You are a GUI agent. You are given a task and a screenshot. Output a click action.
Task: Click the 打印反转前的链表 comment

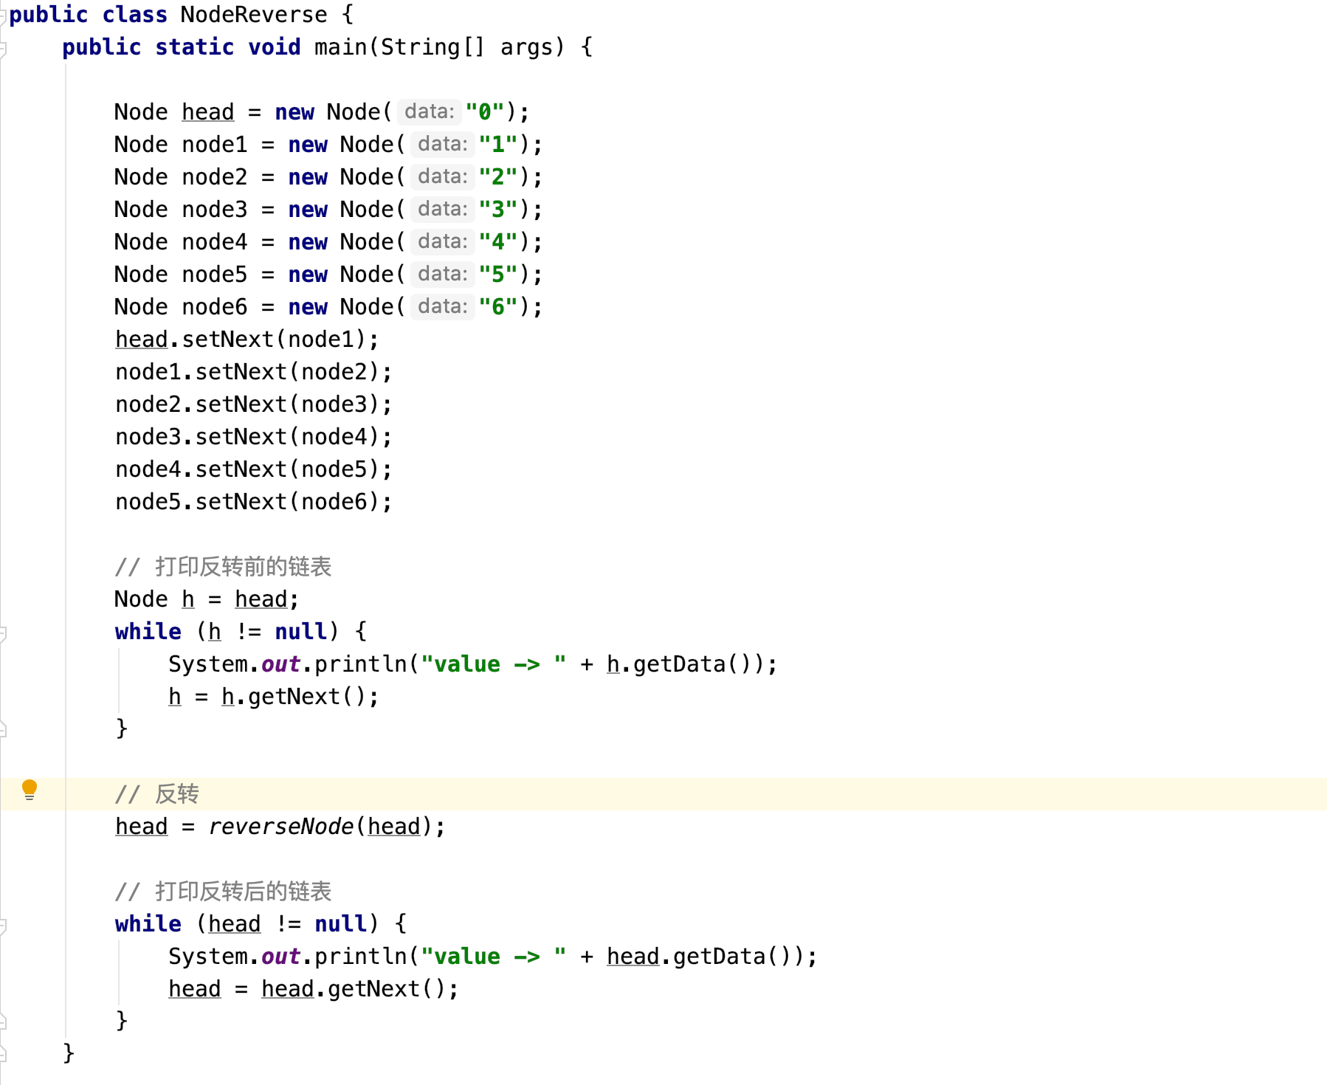point(242,567)
